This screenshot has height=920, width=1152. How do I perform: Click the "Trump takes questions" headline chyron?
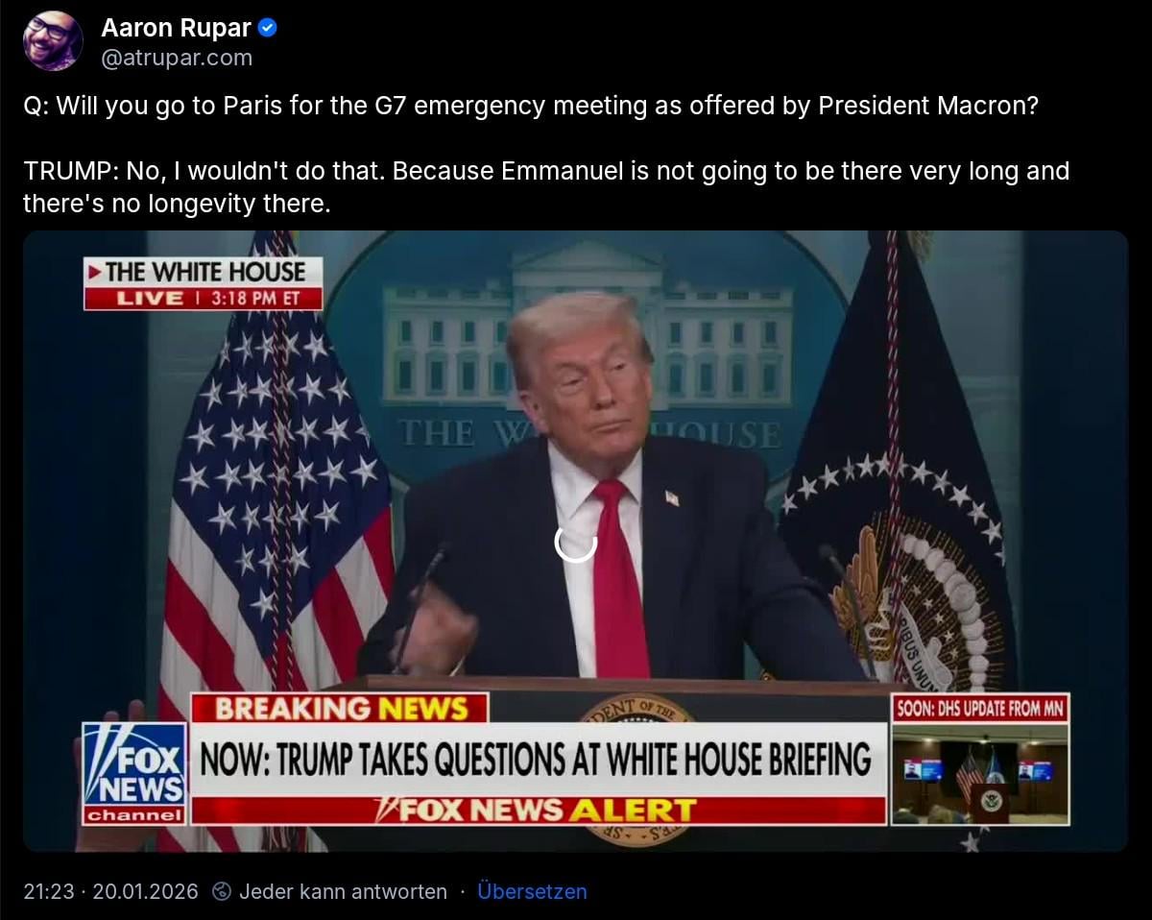point(537,761)
